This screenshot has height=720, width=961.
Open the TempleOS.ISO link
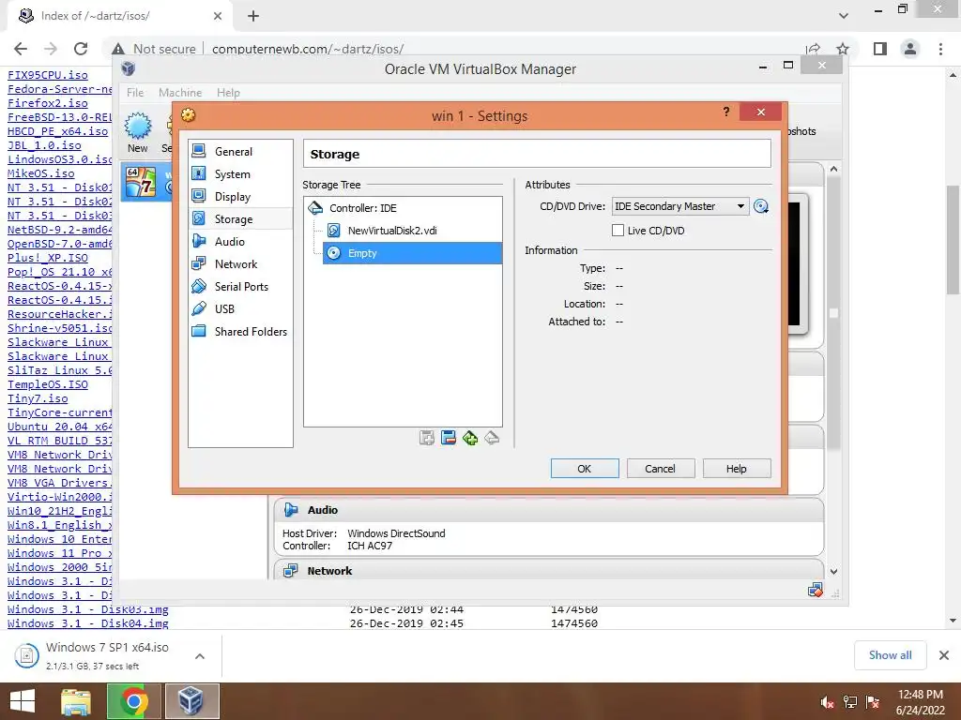click(48, 384)
